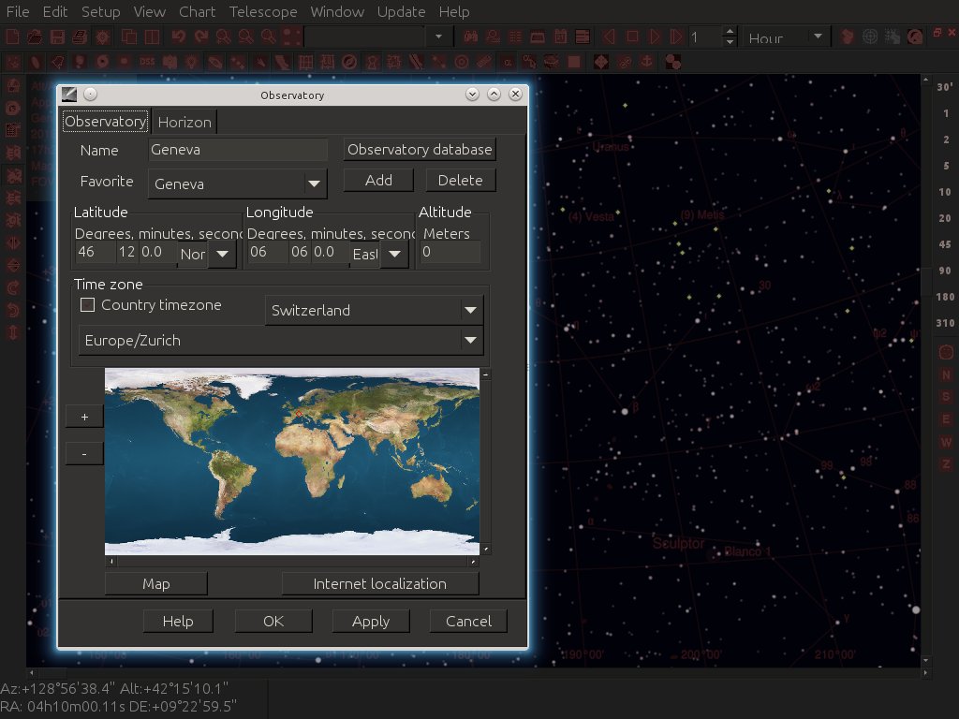Set field of view to 90
The width and height of the screenshot is (959, 719).
pos(945,271)
